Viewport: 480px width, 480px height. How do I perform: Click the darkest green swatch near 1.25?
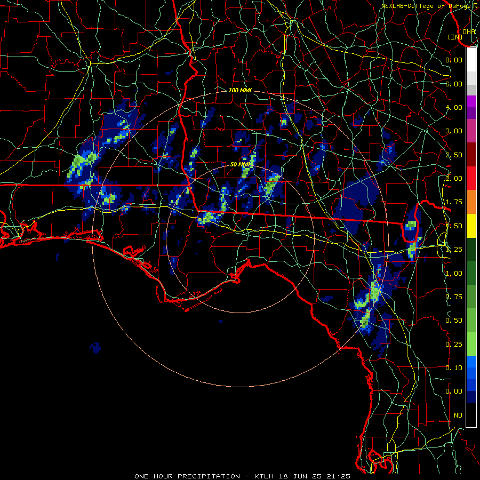tap(471, 249)
